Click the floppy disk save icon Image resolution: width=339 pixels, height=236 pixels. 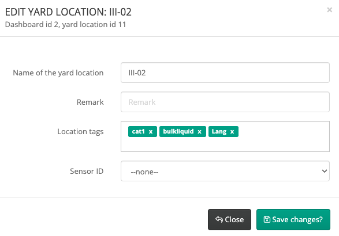(x=267, y=219)
